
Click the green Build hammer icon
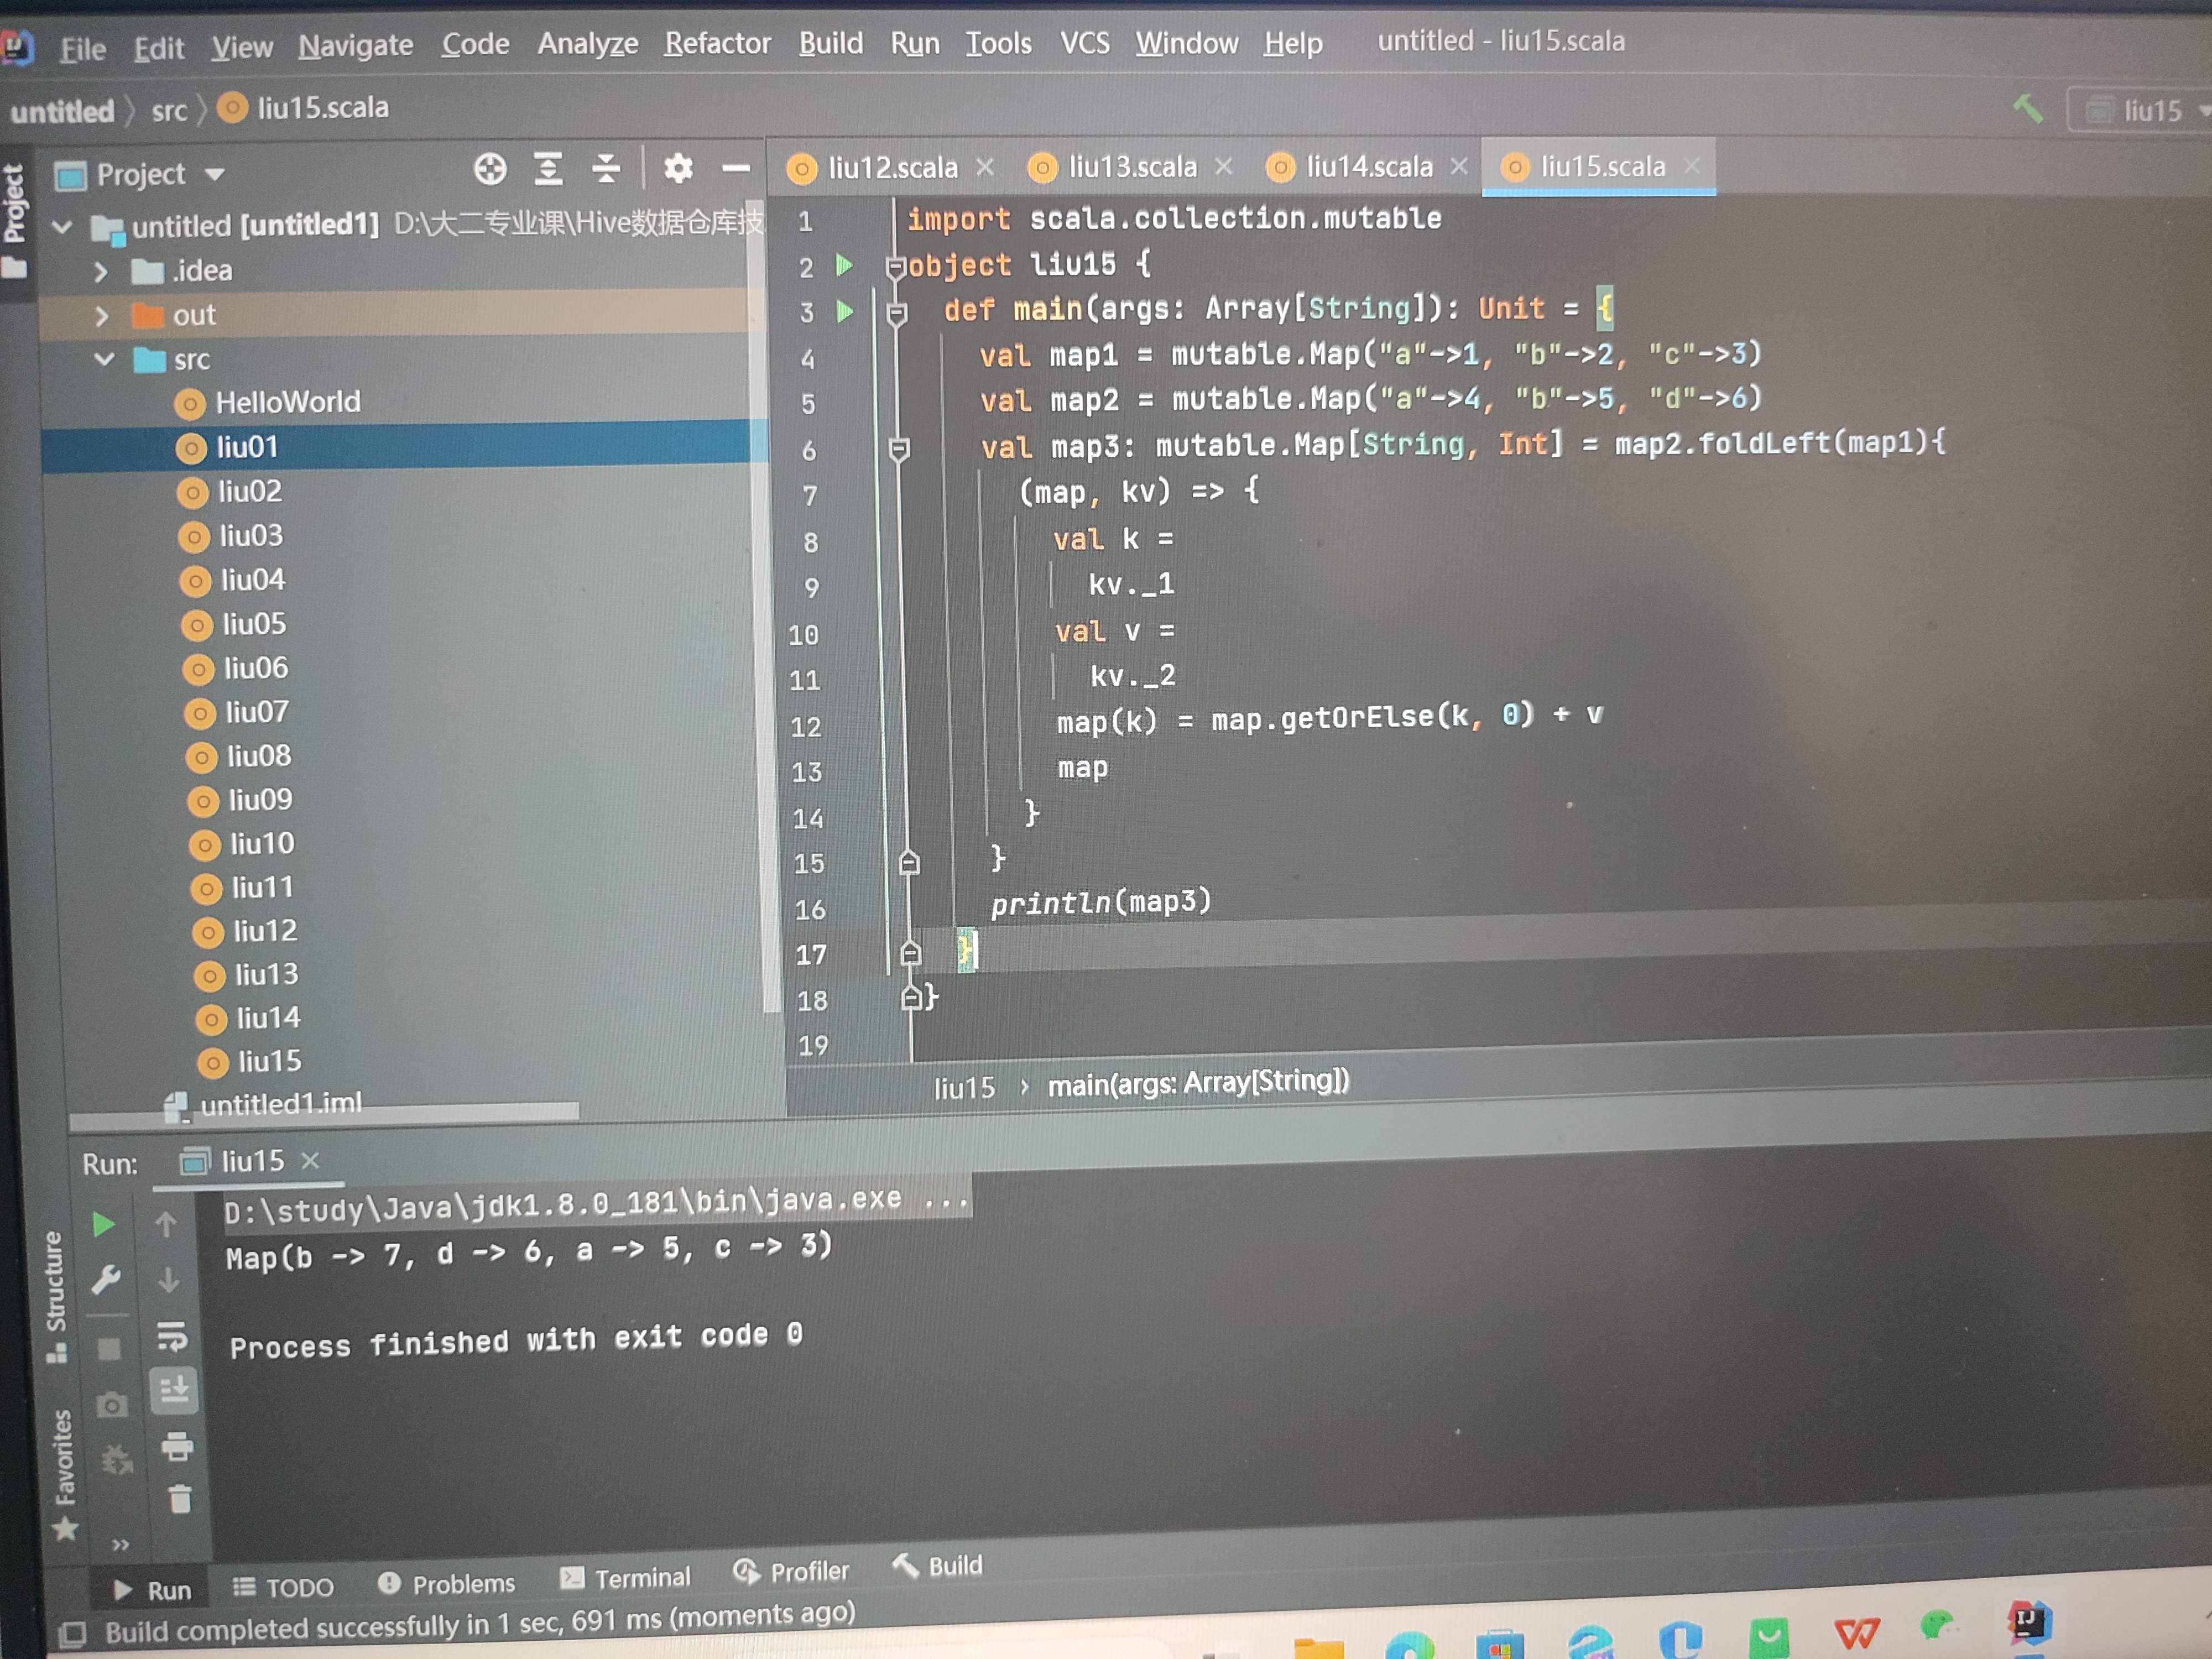pos(2027,108)
